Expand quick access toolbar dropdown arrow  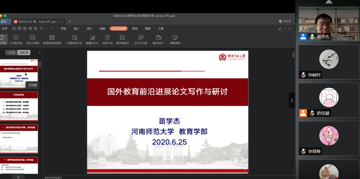(51, 29)
